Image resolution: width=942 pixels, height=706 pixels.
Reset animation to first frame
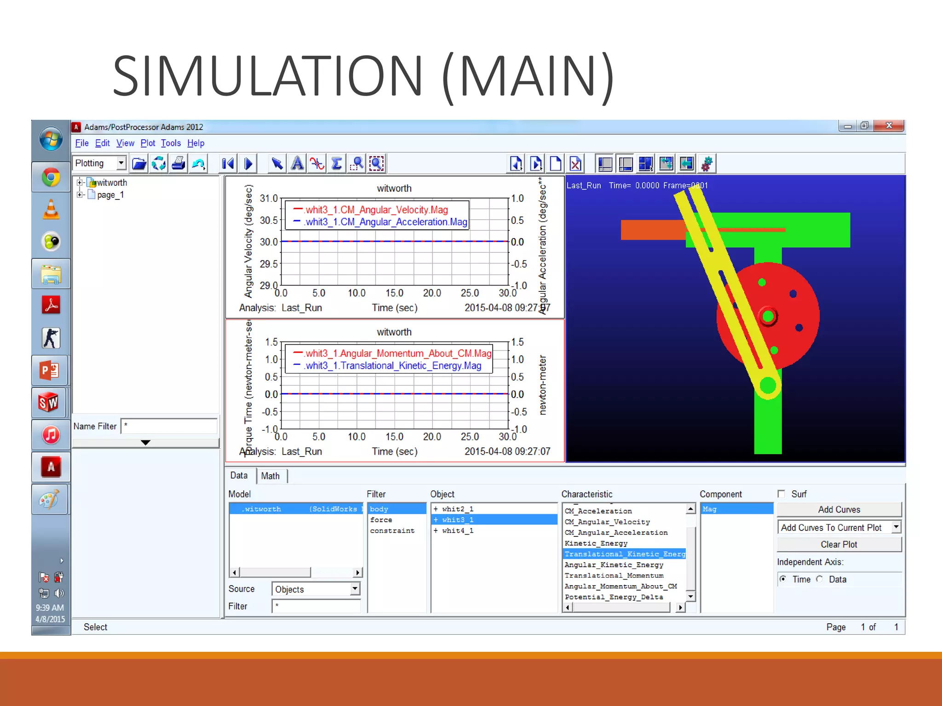tap(228, 164)
